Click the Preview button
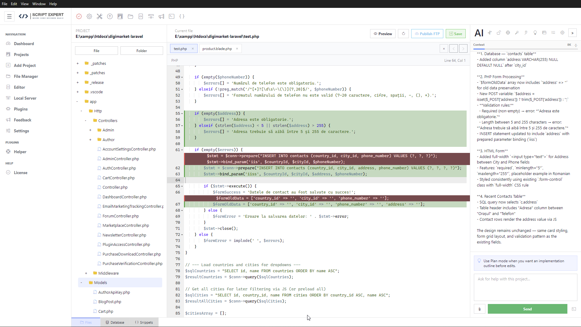The height and width of the screenshot is (327, 581). pyautogui.click(x=383, y=34)
